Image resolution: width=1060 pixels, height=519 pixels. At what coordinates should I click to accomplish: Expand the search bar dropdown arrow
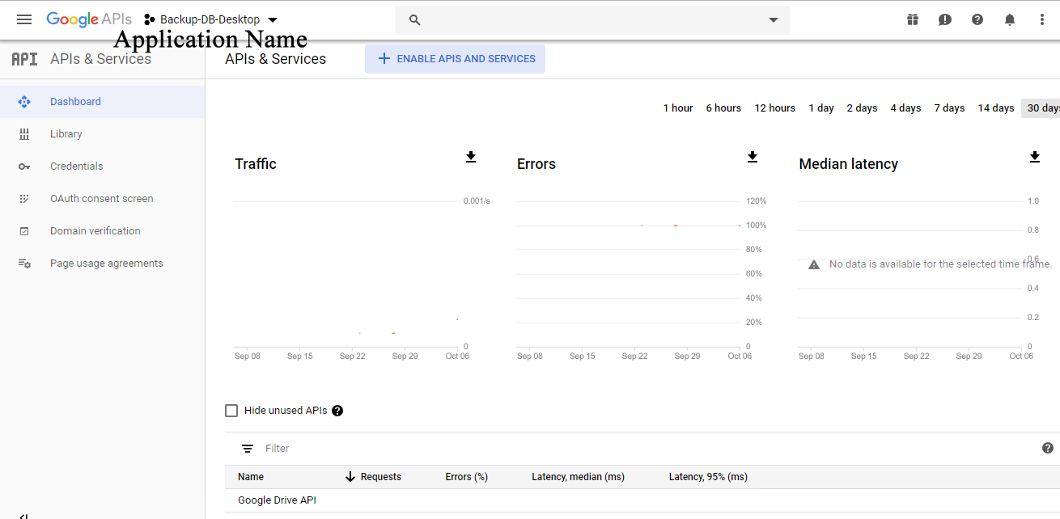(774, 20)
